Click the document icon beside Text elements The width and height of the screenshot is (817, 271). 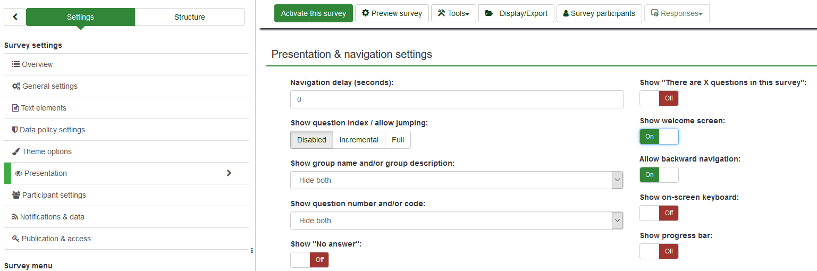click(15, 108)
